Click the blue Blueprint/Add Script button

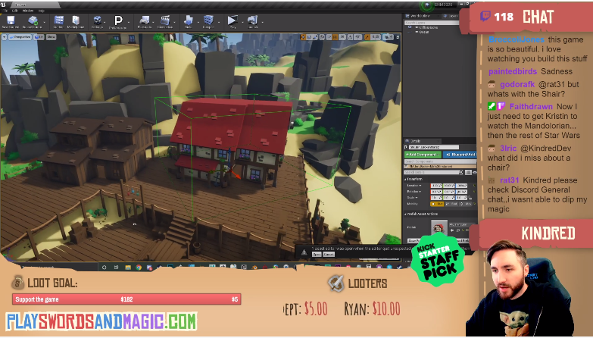(460, 155)
